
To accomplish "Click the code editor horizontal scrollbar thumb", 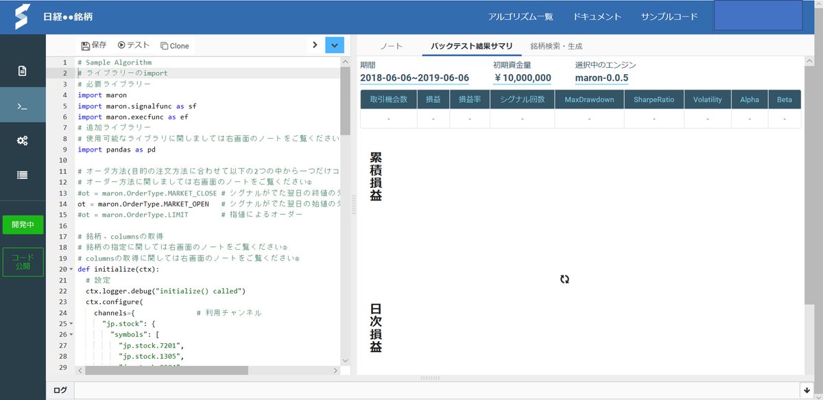I will pos(167,370).
